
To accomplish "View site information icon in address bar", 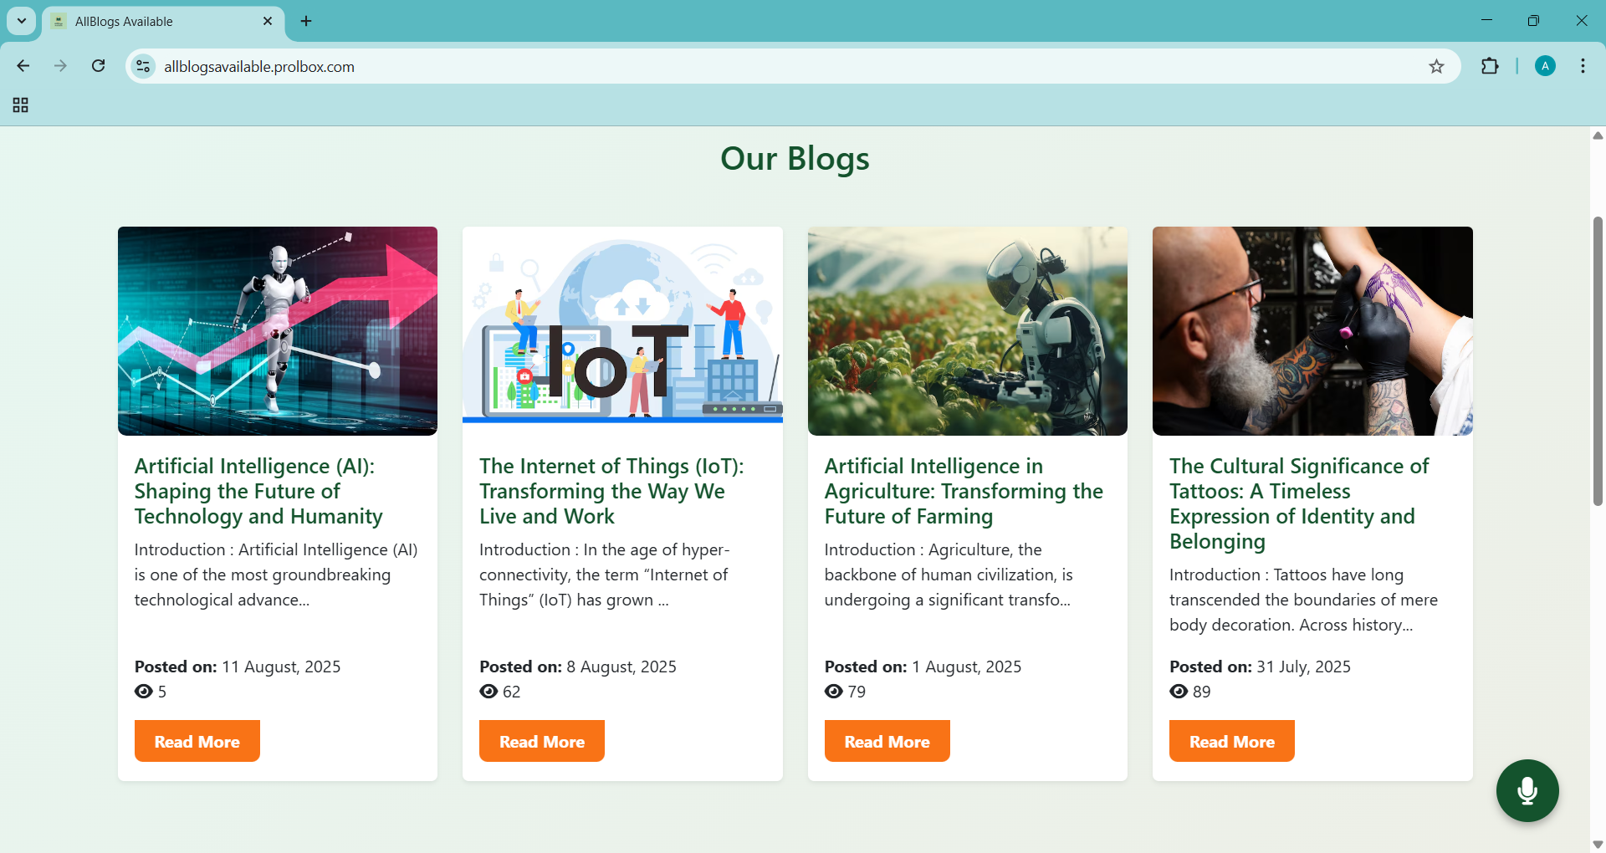I will click(144, 67).
